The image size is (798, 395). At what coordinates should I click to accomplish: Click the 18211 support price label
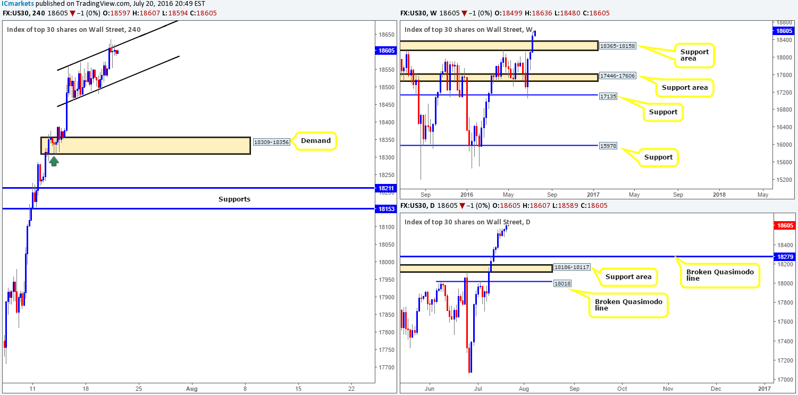[x=387, y=188]
